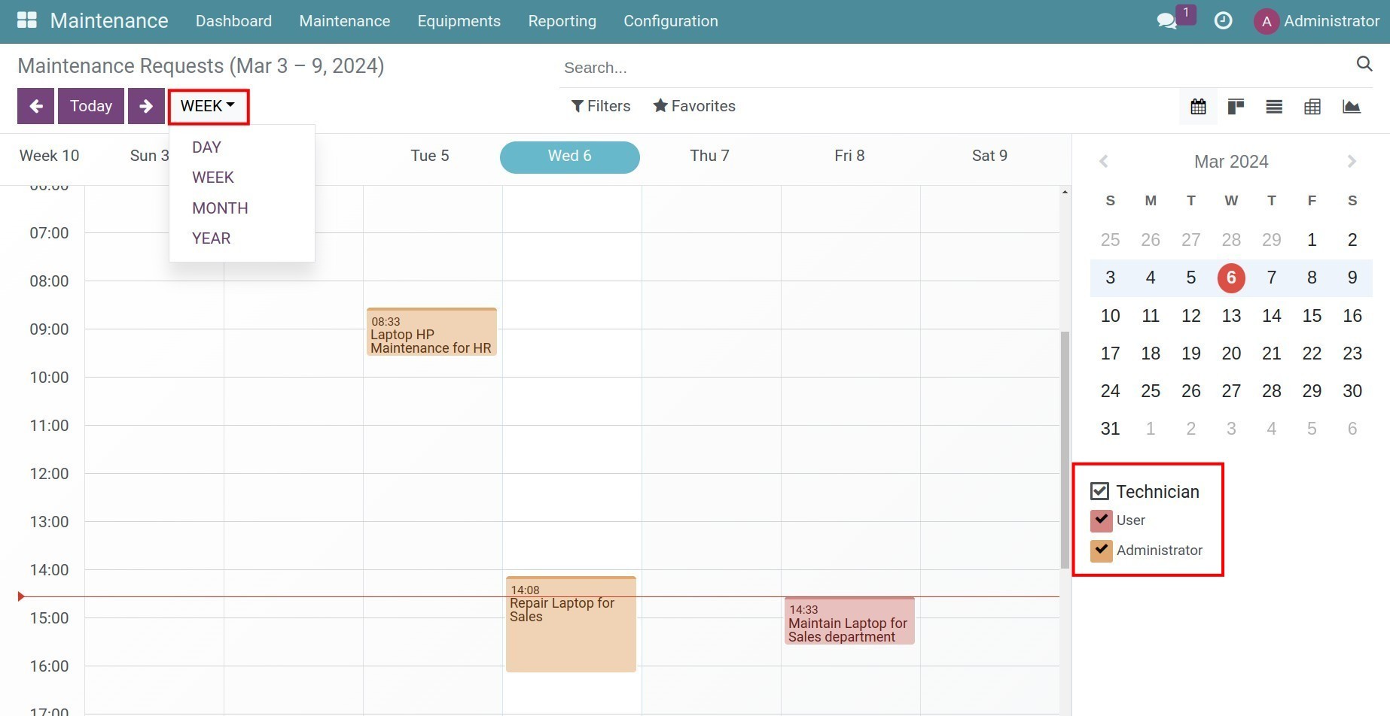Select WEEK in scale menu
Screen dimensions: 1390x716
click(x=213, y=177)
